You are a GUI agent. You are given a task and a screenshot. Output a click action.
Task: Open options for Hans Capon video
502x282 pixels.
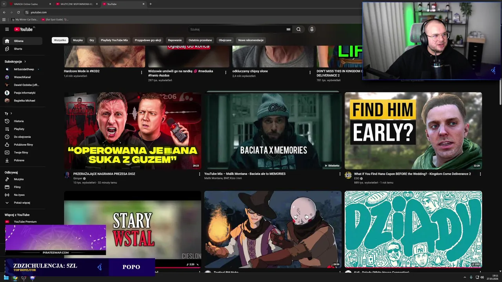click(x=480, y=174)
